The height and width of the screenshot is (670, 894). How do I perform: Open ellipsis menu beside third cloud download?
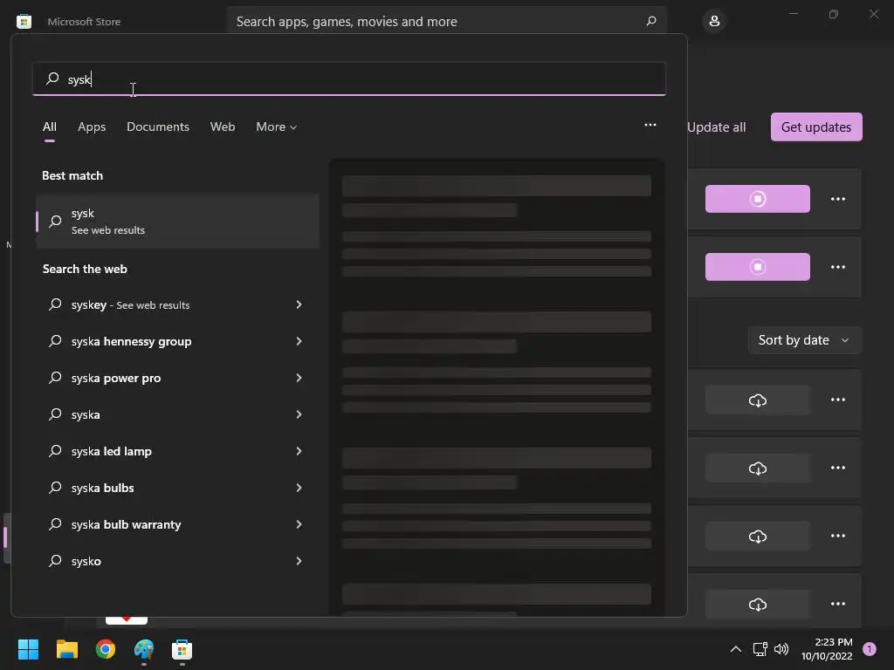[837, 536]
